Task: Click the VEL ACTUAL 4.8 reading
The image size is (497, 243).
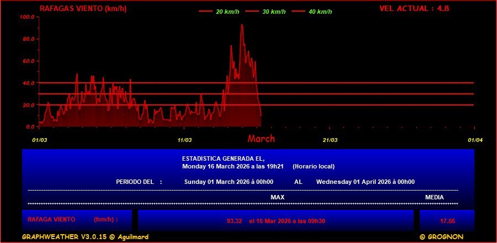Action: [x=414, y=8]
